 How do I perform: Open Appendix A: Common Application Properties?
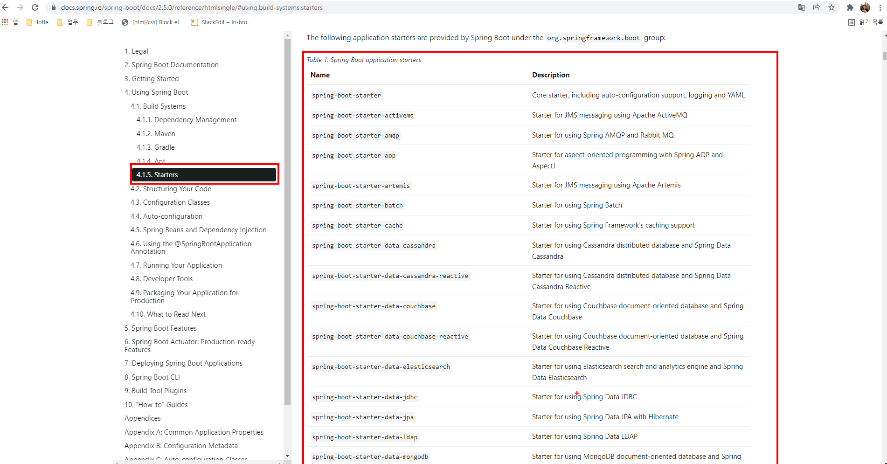[x=194, y=432]
